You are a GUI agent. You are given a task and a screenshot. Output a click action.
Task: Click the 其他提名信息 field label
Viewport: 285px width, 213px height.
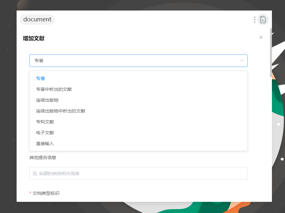click(x=43, y=158)
